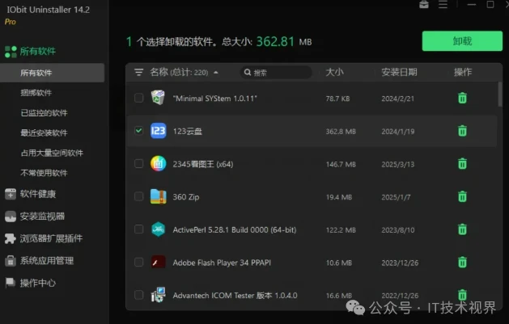Click trash icon for Adobe Flash Player row
Screen dimensions: 509x324
point(462,262)
